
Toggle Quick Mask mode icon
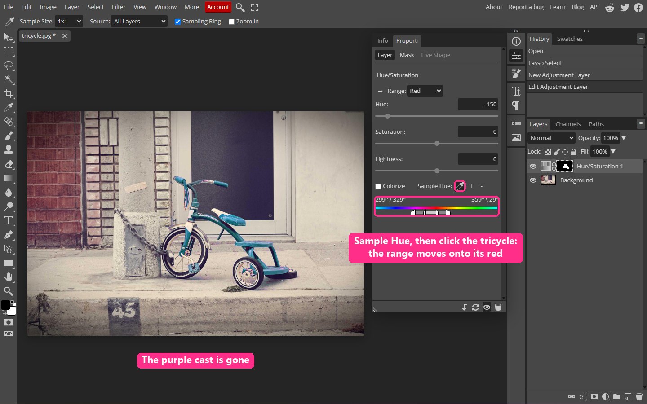point(9,322)
